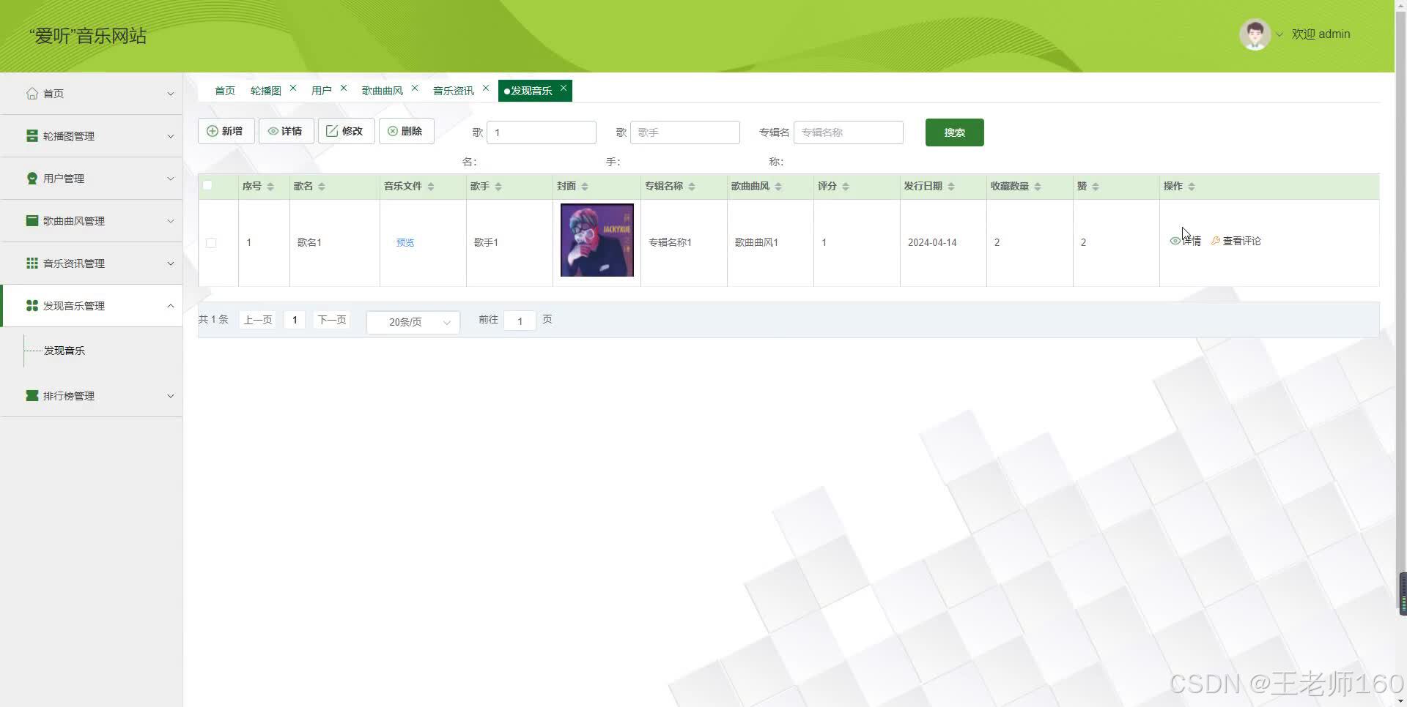Image resolution: width=1407 pixels, height=707 pixels.
Task: Sort table by 歌名 column
Action: coord(322,187)
